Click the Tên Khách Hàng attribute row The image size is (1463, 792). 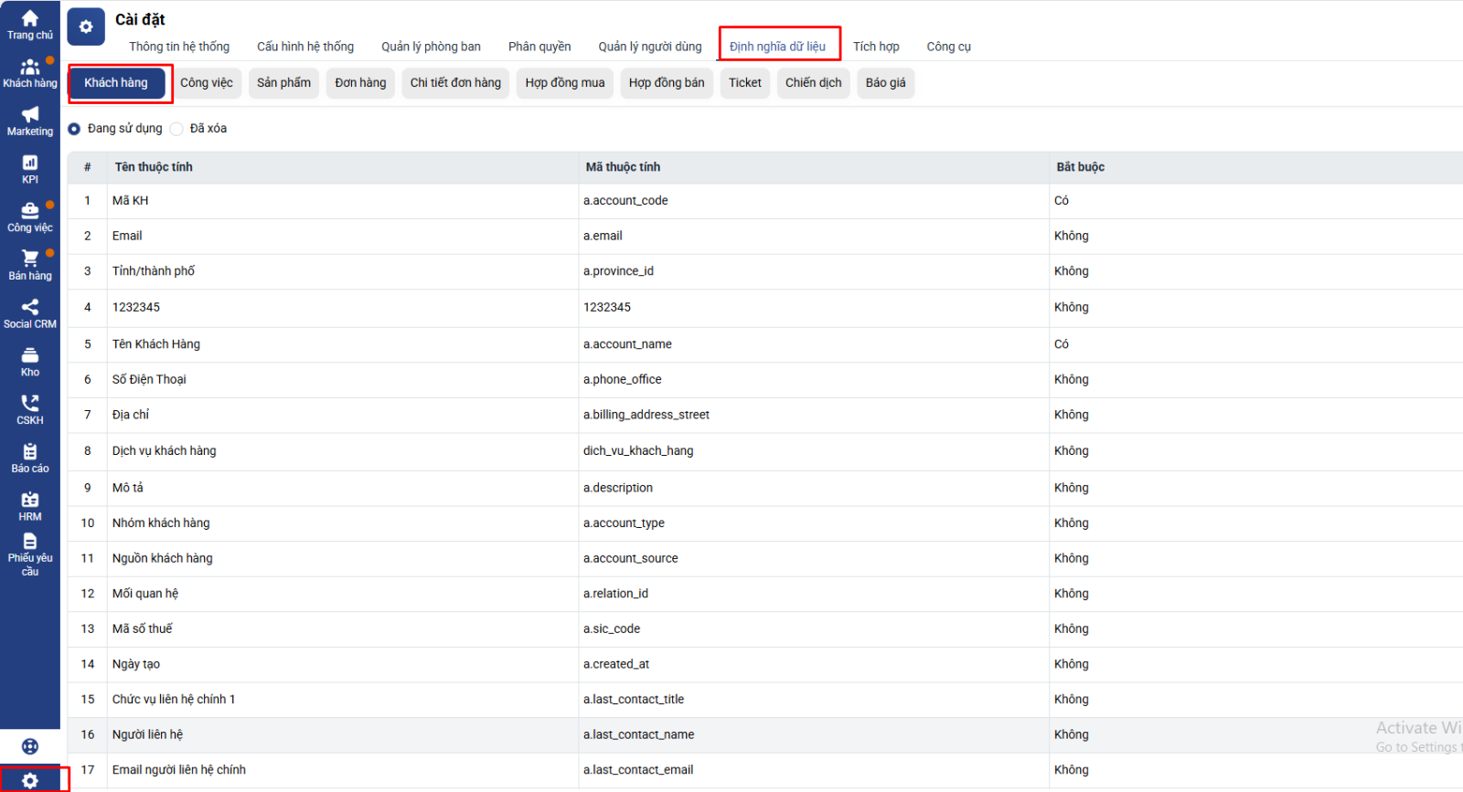[156, 344]
